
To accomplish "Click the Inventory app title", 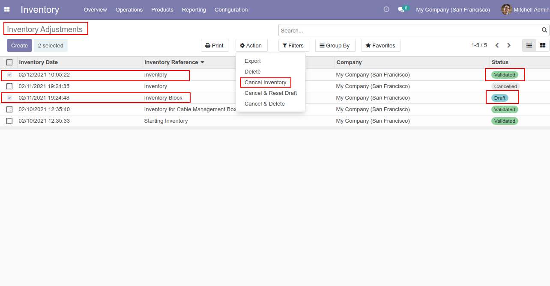I will [x=40, y=9].
